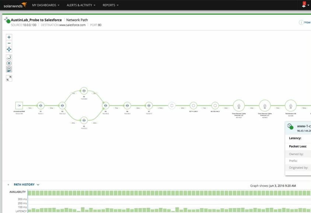Click the square-in-circle toolbar icon

[9, 63]
